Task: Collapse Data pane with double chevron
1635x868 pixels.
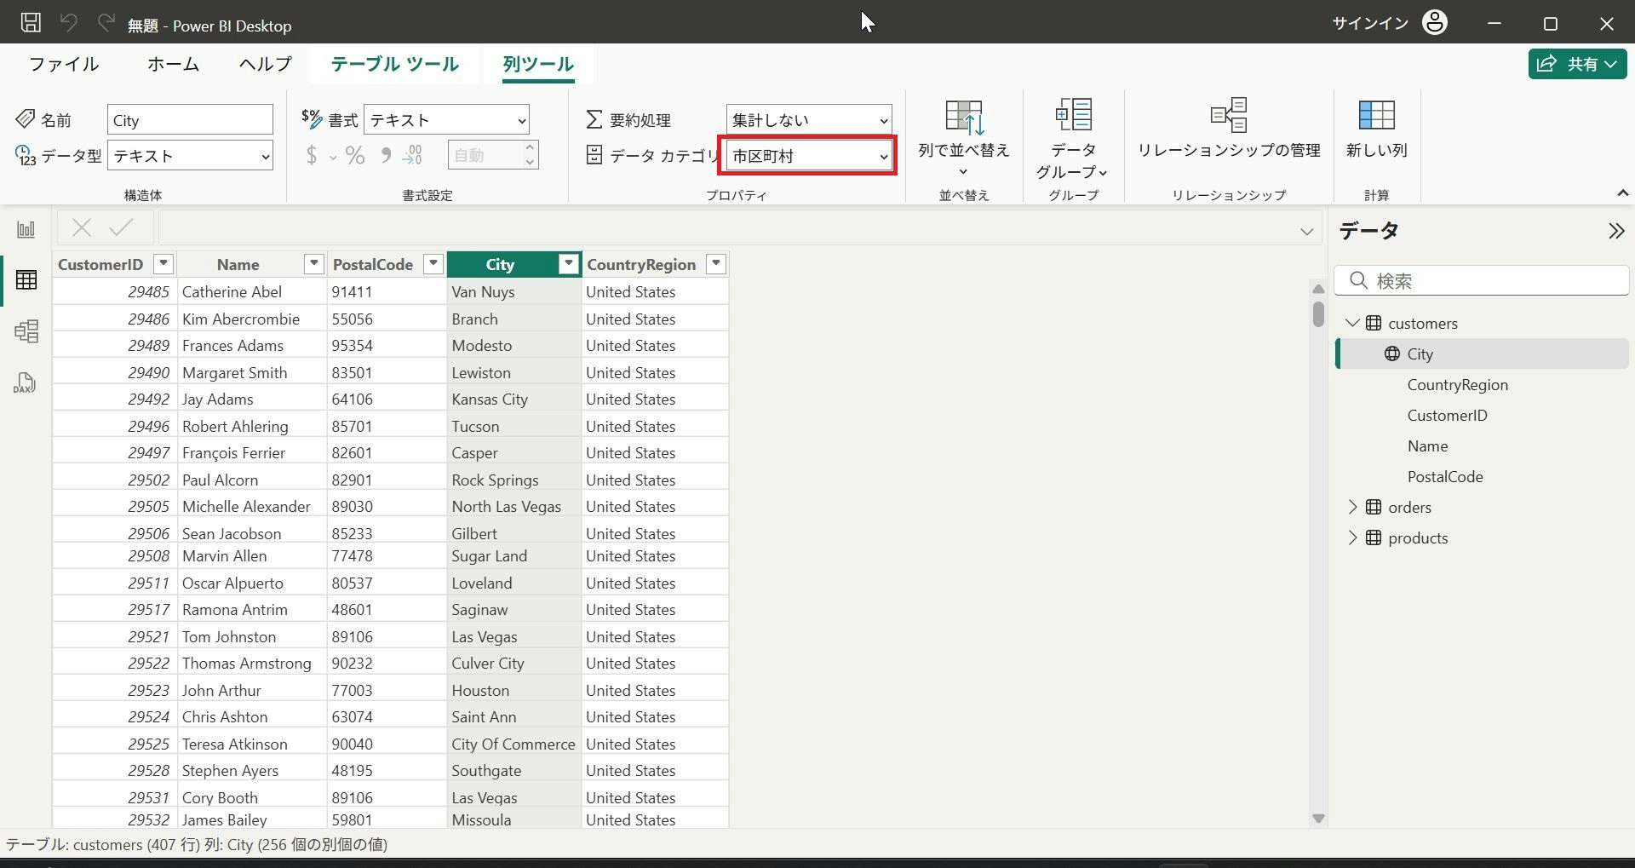Action: click(x=1615, y=231)
